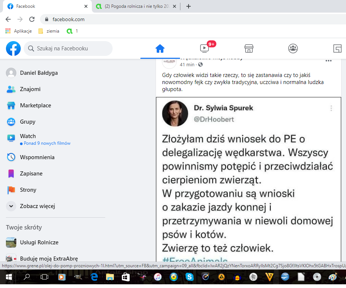Open Daniel Bałdyga profile
The width and height of the screenshot is (346, 288).
pos(39,73)
